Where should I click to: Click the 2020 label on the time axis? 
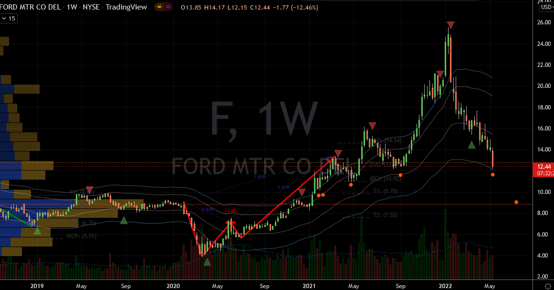point(173,286)
